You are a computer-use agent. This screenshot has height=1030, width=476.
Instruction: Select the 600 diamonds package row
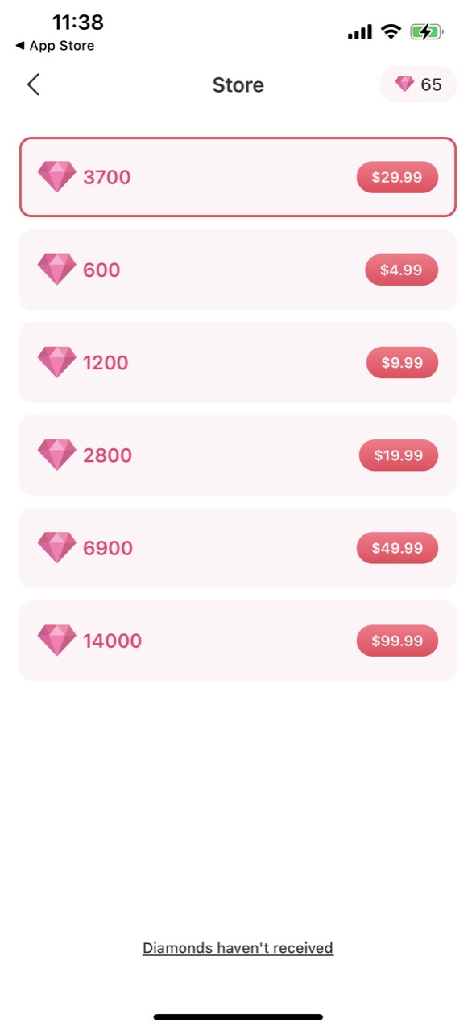238,270
